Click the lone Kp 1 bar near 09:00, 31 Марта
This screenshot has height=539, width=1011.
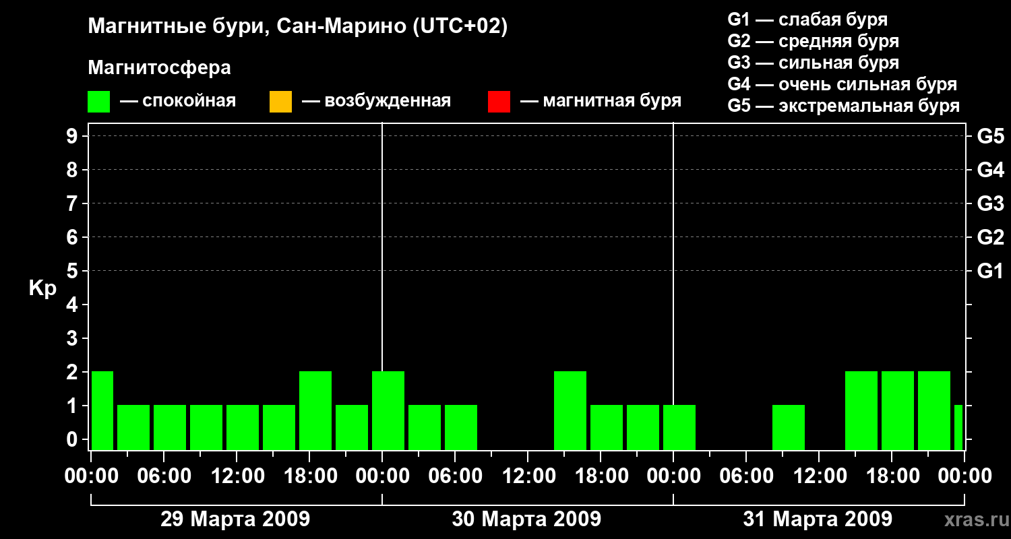click(789, 427)
